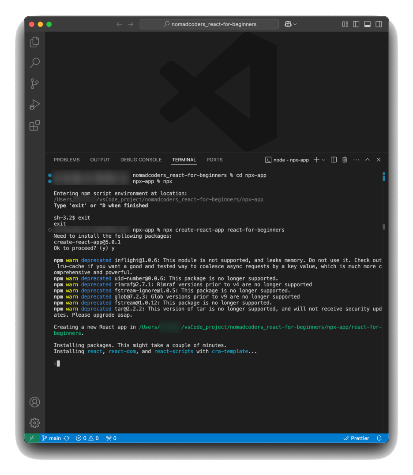
Task: Toggle the bottom panel visibility
Action: [367, 24]
